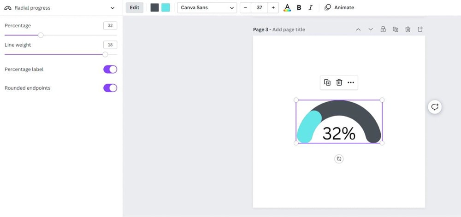
Task: Delete the selected chart from floating toolbar
Action: 339,82
